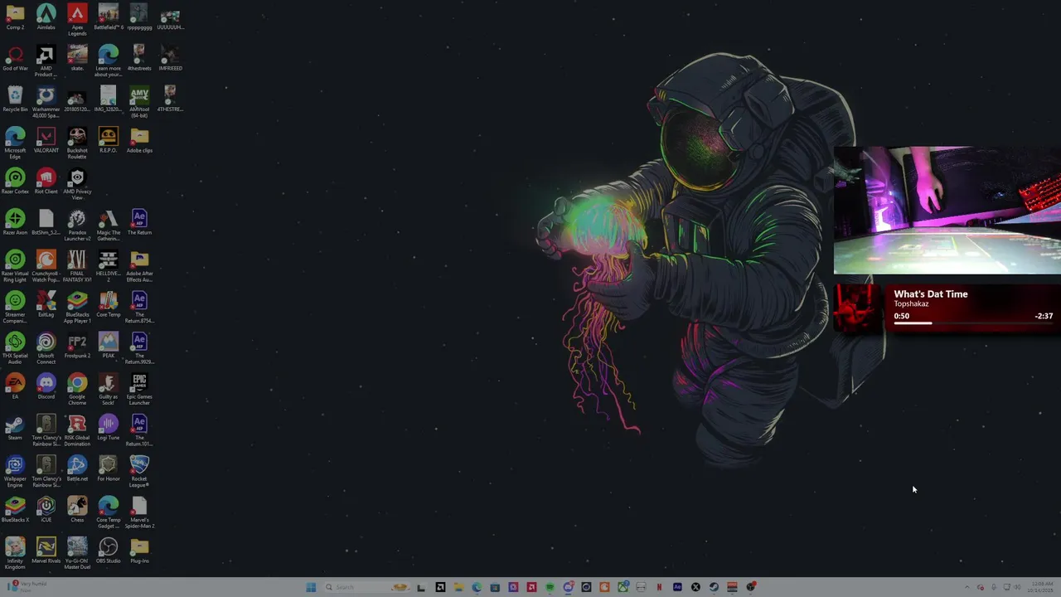Select the HELLDIVERS 2 desktop shortcut
This screenshot has width=1061, height=597.
tap(109, 267)
